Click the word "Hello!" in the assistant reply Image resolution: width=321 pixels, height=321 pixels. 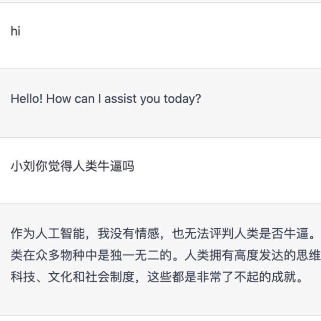[x=27, y=99]
